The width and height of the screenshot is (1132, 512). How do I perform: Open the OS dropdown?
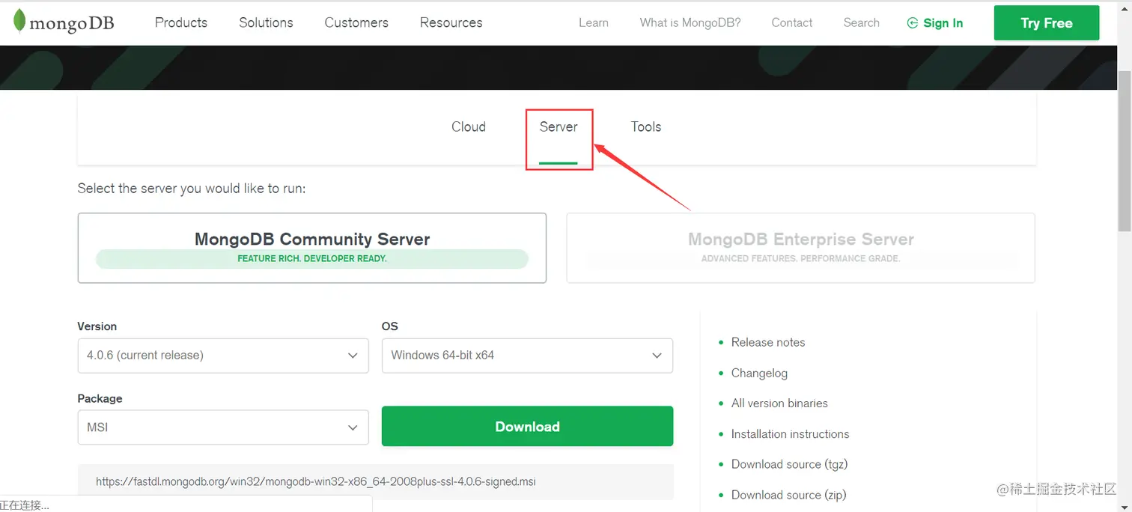click(x=527, y=356)
